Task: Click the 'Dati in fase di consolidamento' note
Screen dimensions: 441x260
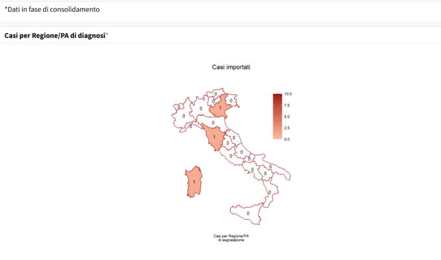Action: [52, 9]
